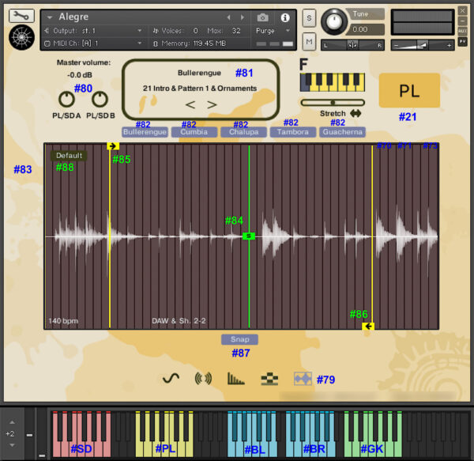
Task: Click the Master volume -0.0 dB value
Action: tap(80, 75)
